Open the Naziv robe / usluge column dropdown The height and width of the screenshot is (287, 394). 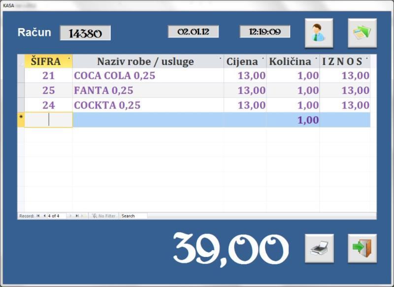point(220,58)
